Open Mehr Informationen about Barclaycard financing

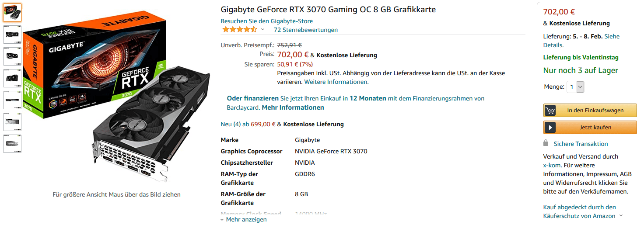click(293, 107)
